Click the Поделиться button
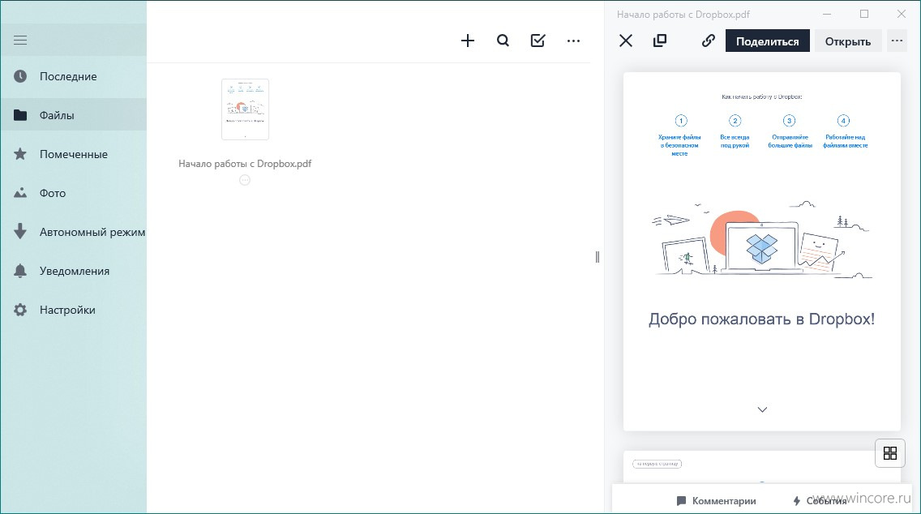921x514 pixels. click(768, 41)
